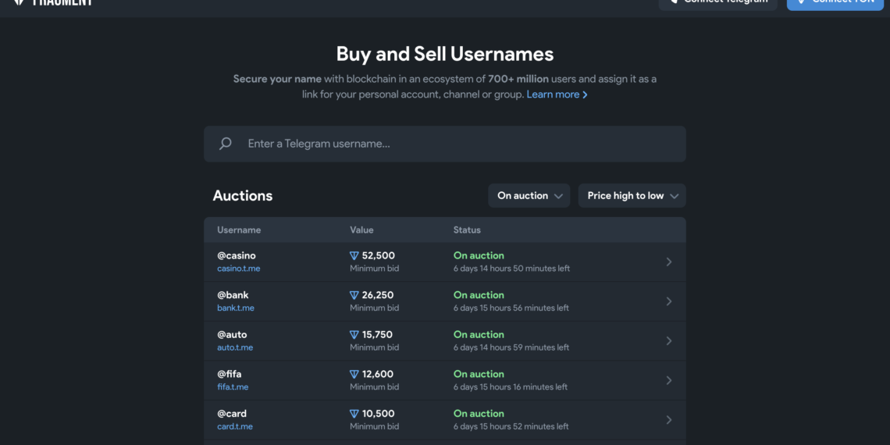The height and width of the screenshot is (445, 890).
Task: Open the @auto row arrow
Action: coord(668,340)
